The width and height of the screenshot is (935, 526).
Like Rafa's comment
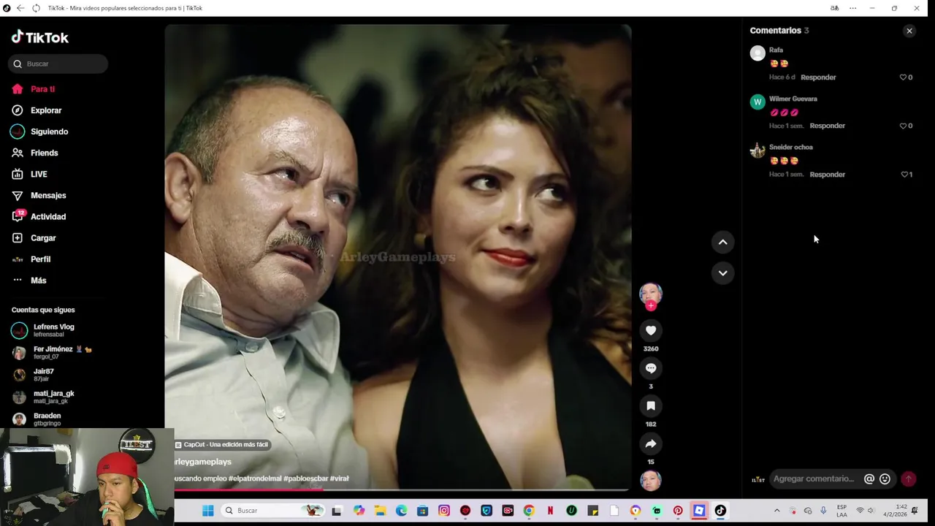click(x=903, y=77)
